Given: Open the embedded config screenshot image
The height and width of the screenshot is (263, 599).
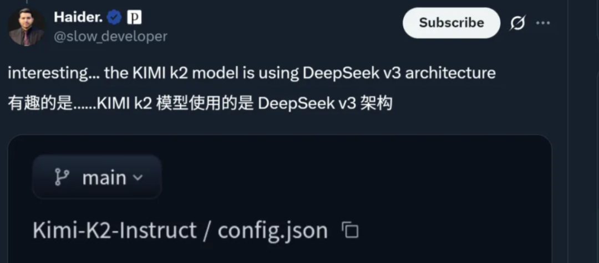Looking at the screenshot, I should (280, 199).
